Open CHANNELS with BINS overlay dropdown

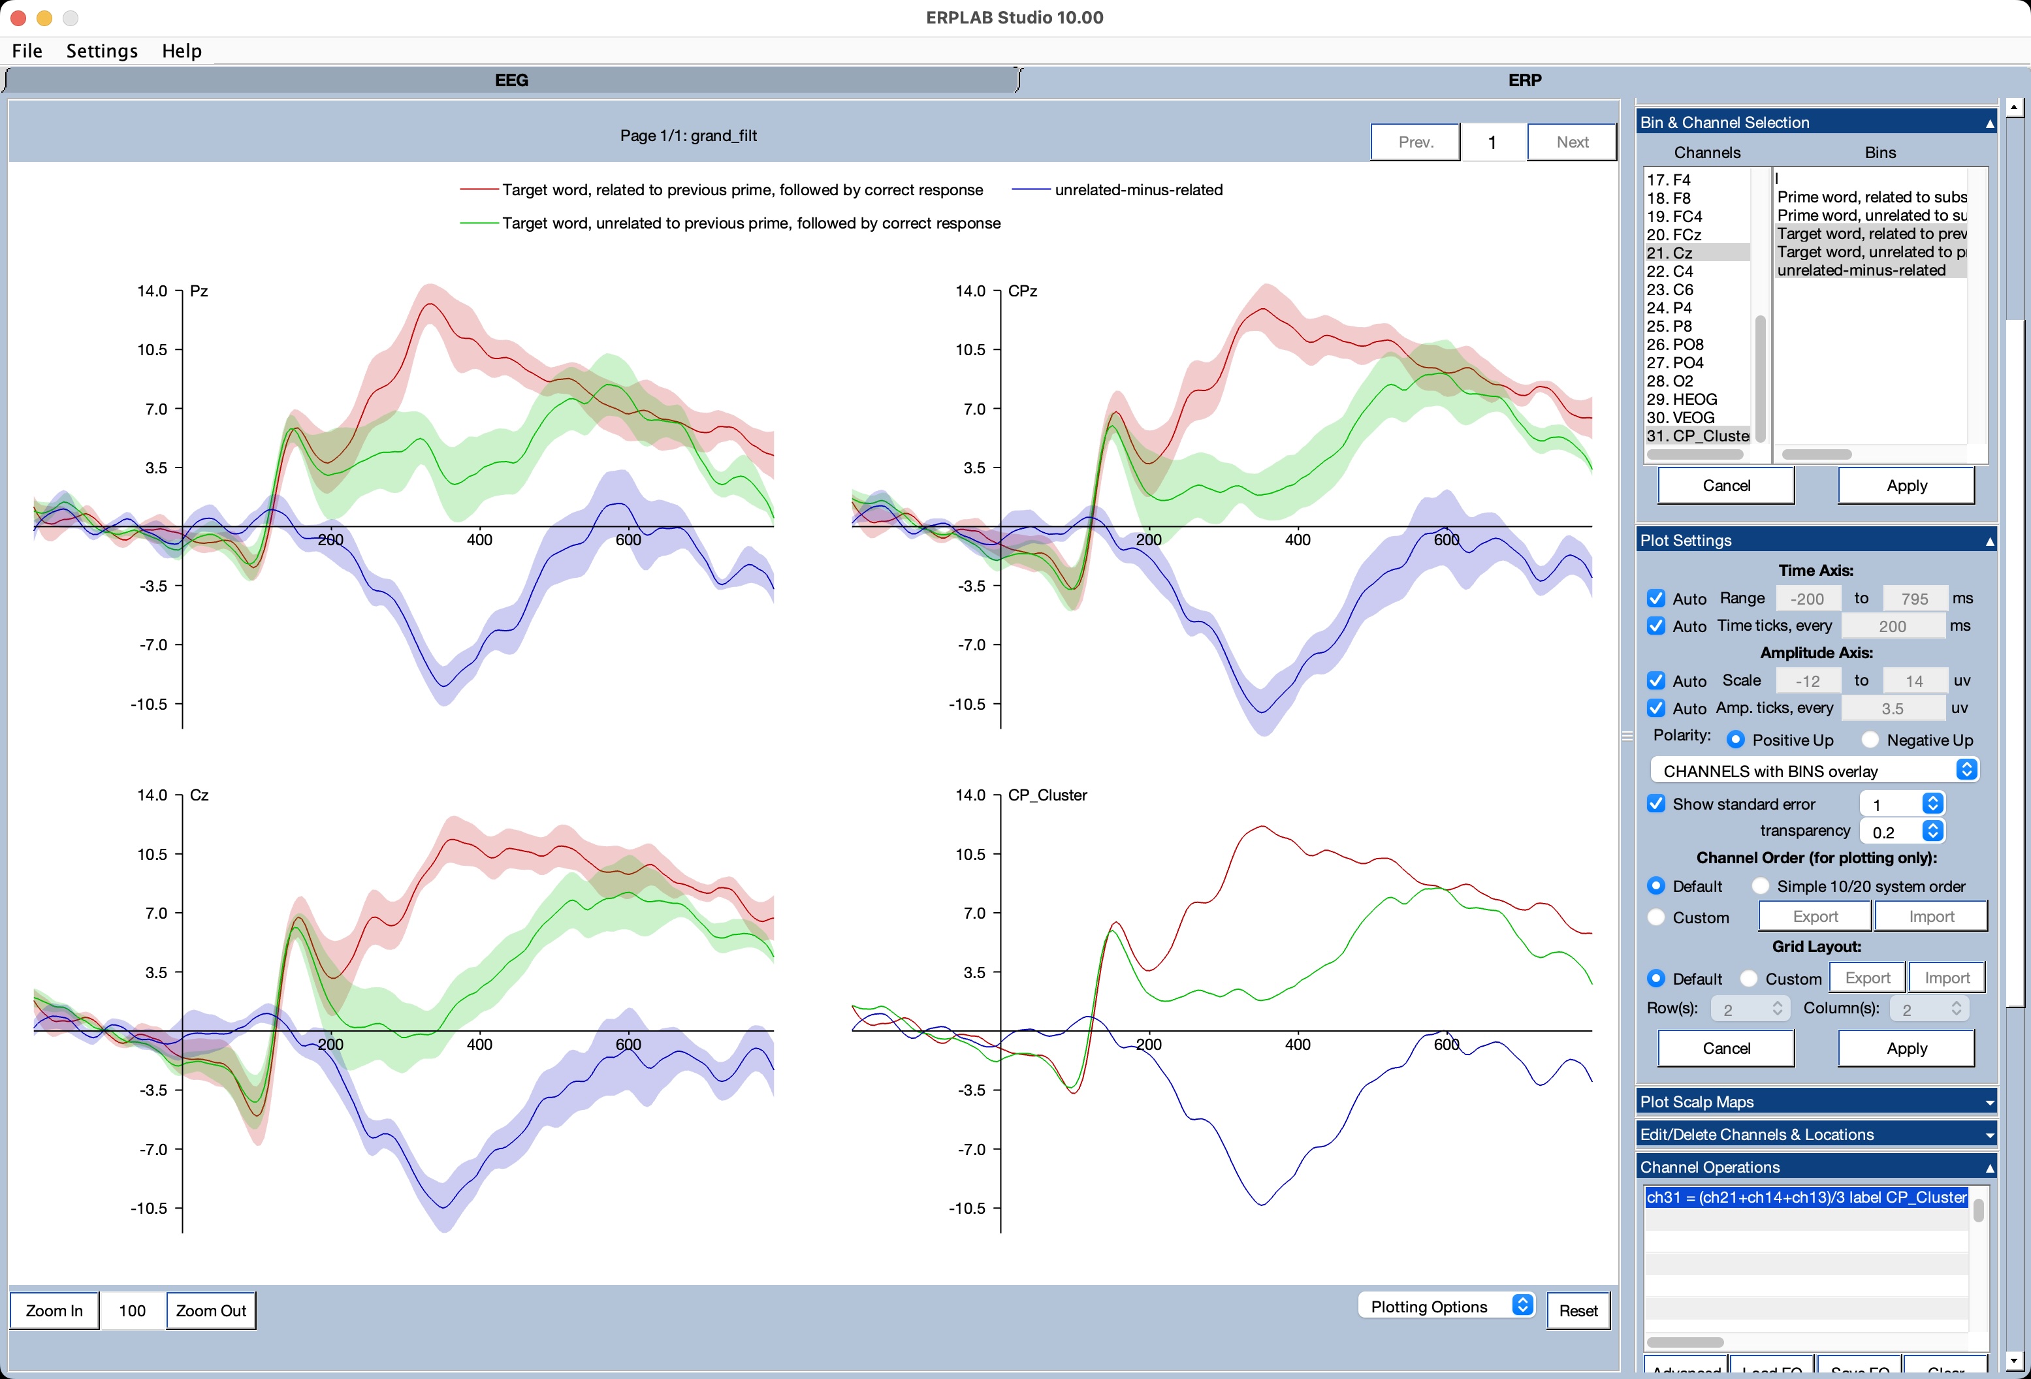(x=1814, y=770)
